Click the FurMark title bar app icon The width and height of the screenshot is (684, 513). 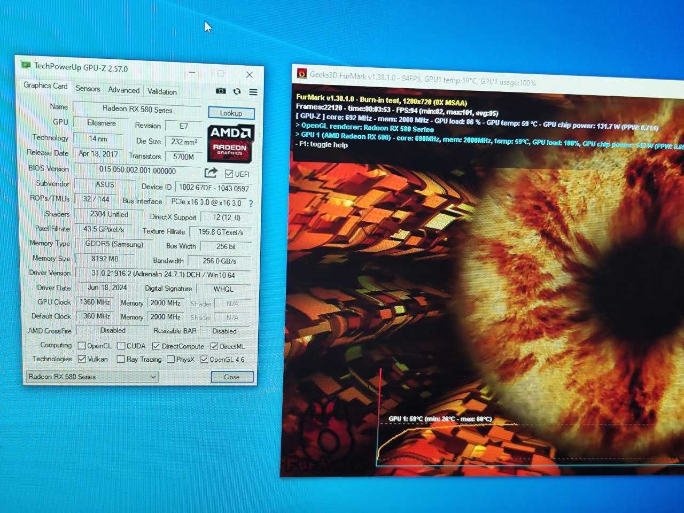click(302, 74)
